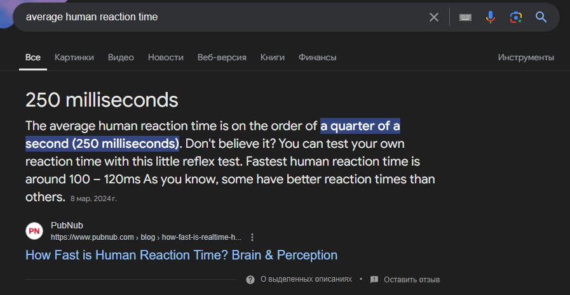
Task: Expand the Инструменты search tools
Action: 526,57
